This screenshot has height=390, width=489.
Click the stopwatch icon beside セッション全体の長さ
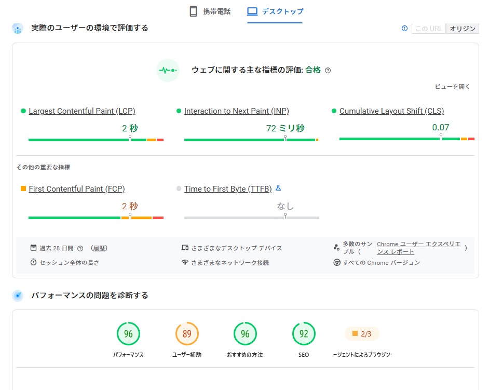point(33,262)
